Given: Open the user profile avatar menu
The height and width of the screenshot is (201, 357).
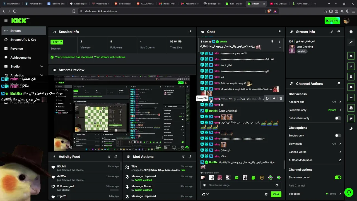Looking at the screenshot, I should tap(346, 21).
